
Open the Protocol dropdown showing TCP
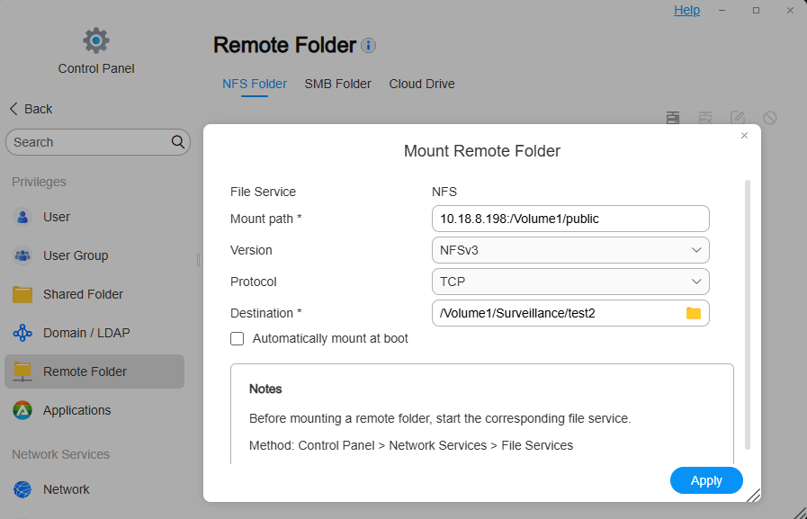point(570,282)
